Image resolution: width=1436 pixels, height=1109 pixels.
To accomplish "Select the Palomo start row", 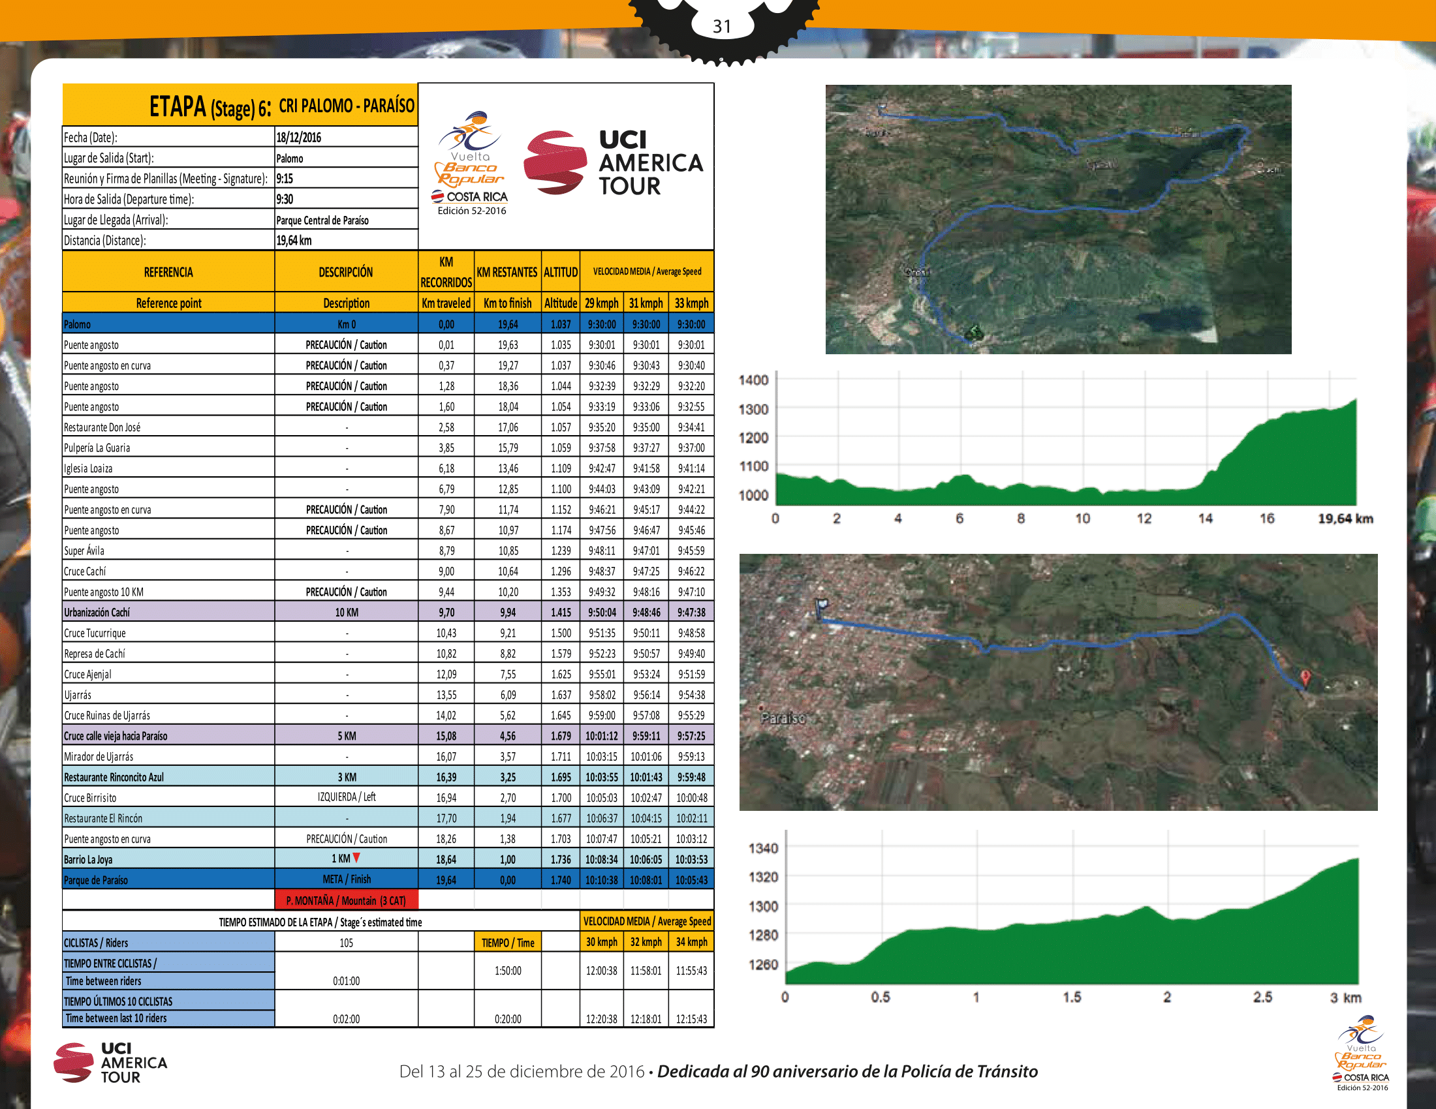I will click(388, 324).
